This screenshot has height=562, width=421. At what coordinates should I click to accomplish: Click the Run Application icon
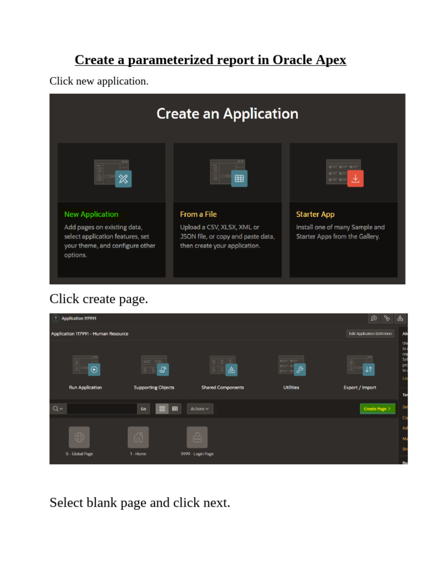tap(86, 366)
